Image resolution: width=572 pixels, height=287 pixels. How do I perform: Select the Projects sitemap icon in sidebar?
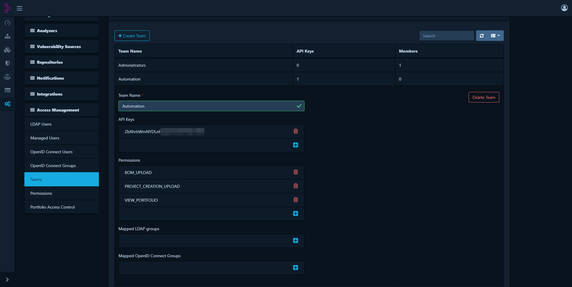click(x=7, y=36)
